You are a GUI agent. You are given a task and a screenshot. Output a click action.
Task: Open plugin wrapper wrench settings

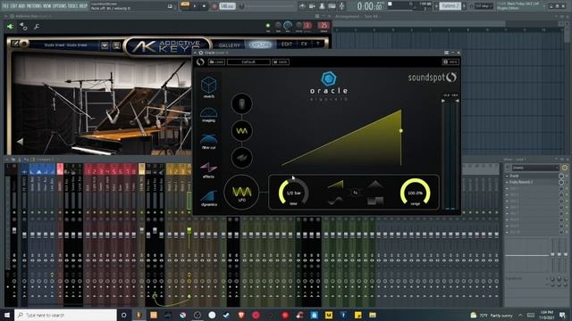coord(37,27)
